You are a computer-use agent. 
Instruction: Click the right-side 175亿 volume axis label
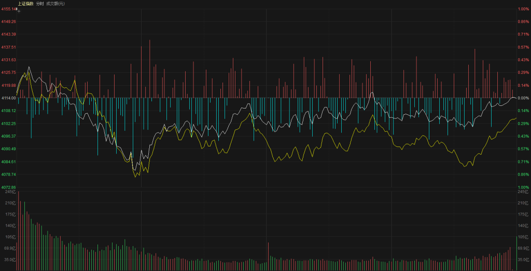tap(523, 214)
